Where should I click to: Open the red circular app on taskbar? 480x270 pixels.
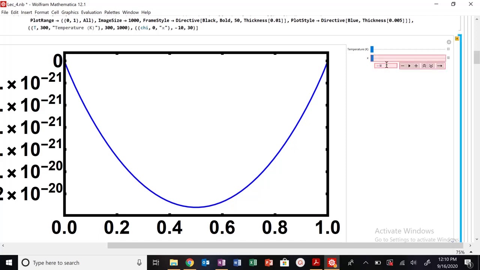(300, 262)
